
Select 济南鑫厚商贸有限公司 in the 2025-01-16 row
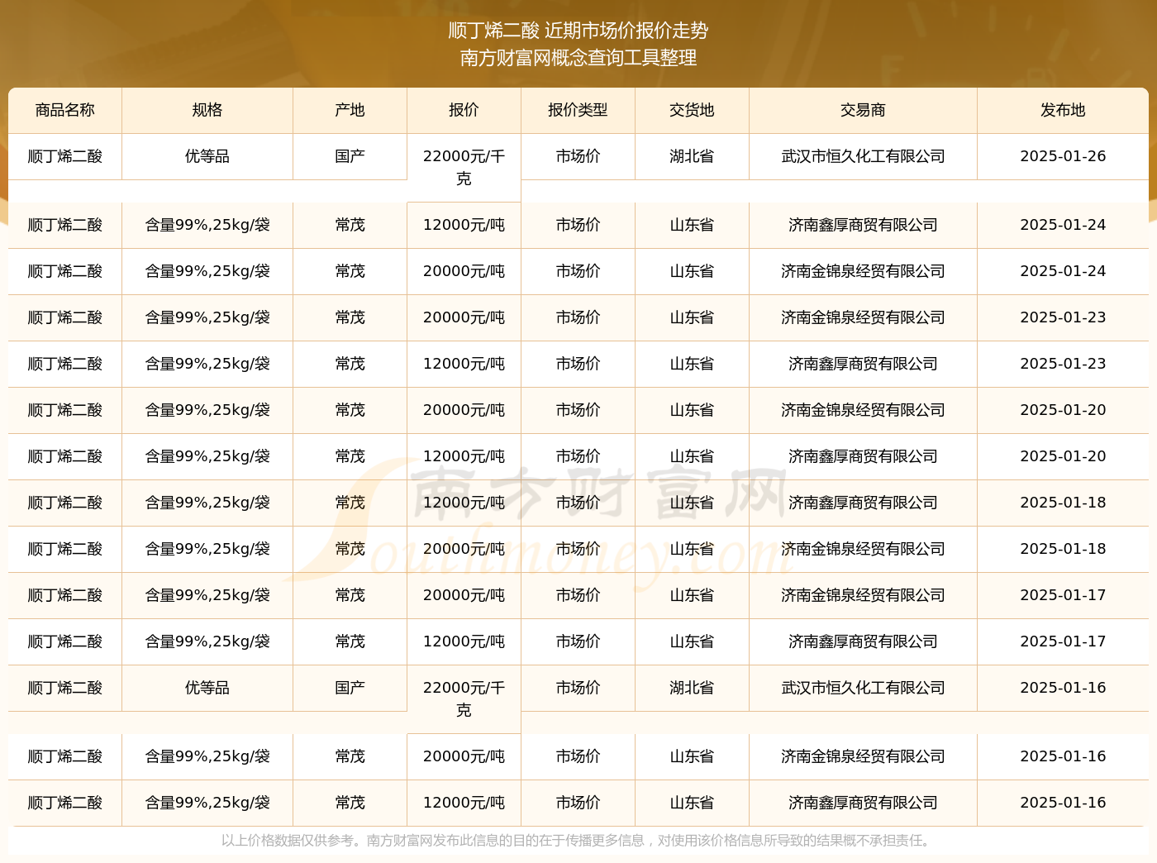863,803
